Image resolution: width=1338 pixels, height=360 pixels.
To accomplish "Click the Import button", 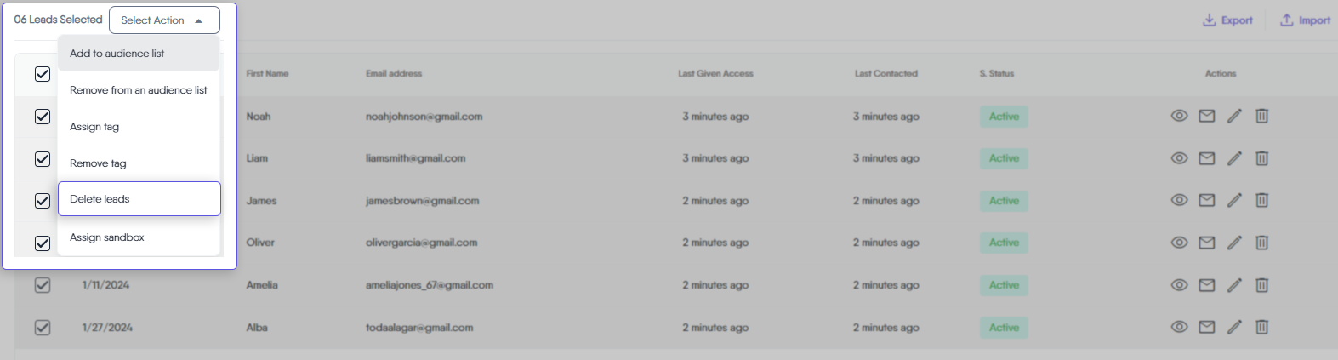I will pos(1305,20).
